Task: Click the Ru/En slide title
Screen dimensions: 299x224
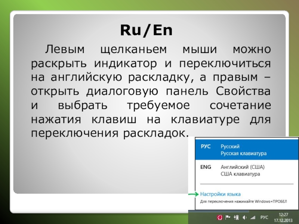Action: [x=146, y=30]
